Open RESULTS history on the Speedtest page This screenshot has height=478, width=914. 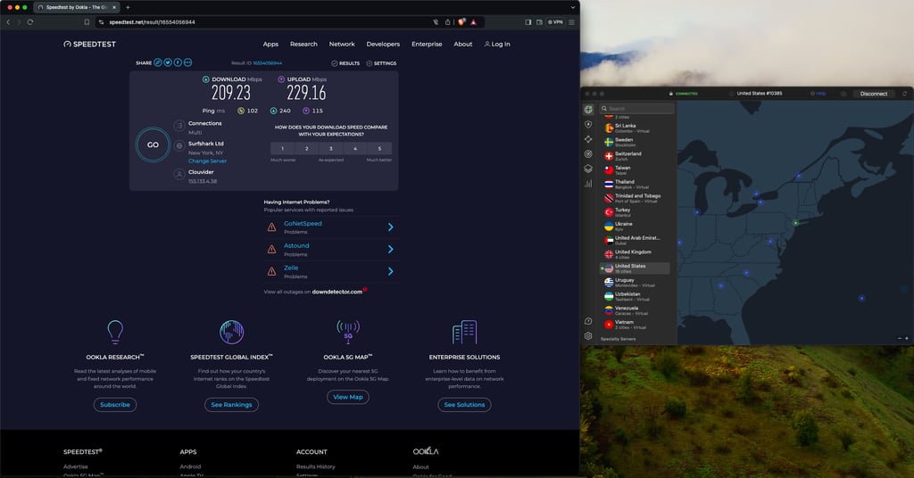(345, 63)
